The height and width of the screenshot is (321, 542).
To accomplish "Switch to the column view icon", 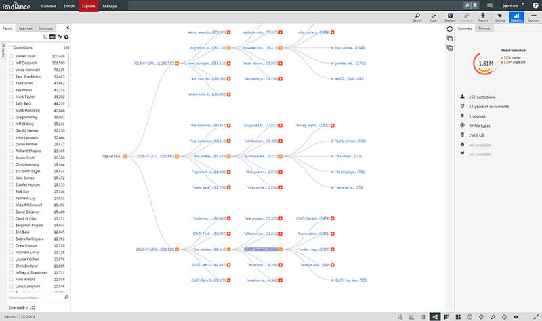I will 446,316.
